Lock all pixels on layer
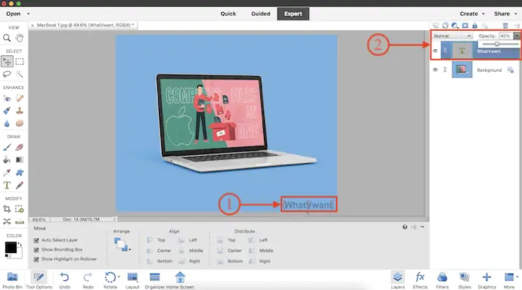This screenshot has width=522, height=290. tap(475, 26)
